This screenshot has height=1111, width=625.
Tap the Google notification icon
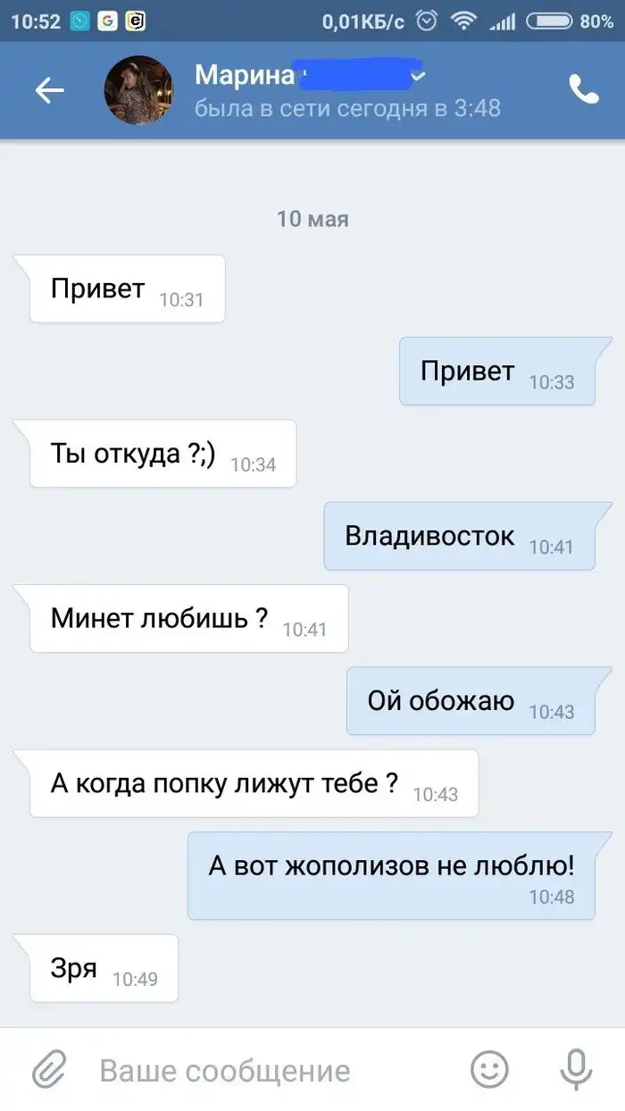pyautogui.click(x=107, y=21)
